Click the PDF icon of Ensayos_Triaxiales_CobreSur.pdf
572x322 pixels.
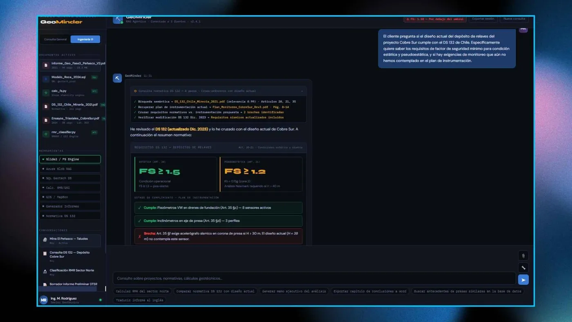tap(46, 120)
